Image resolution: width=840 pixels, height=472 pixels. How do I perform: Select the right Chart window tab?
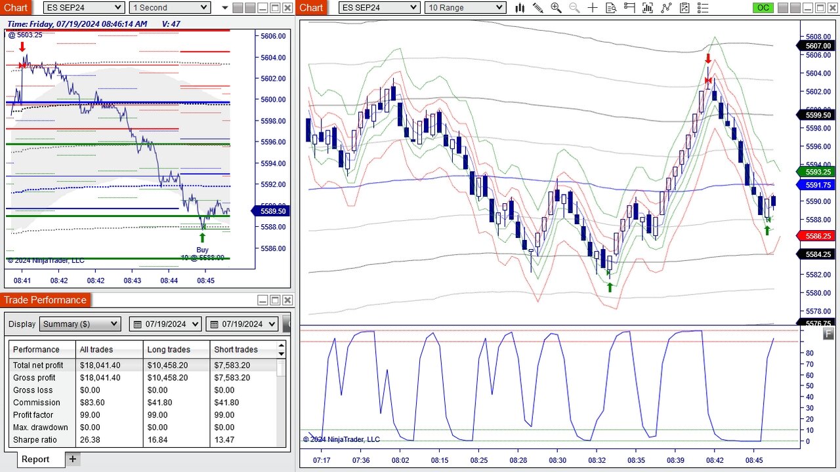(311, 7)
